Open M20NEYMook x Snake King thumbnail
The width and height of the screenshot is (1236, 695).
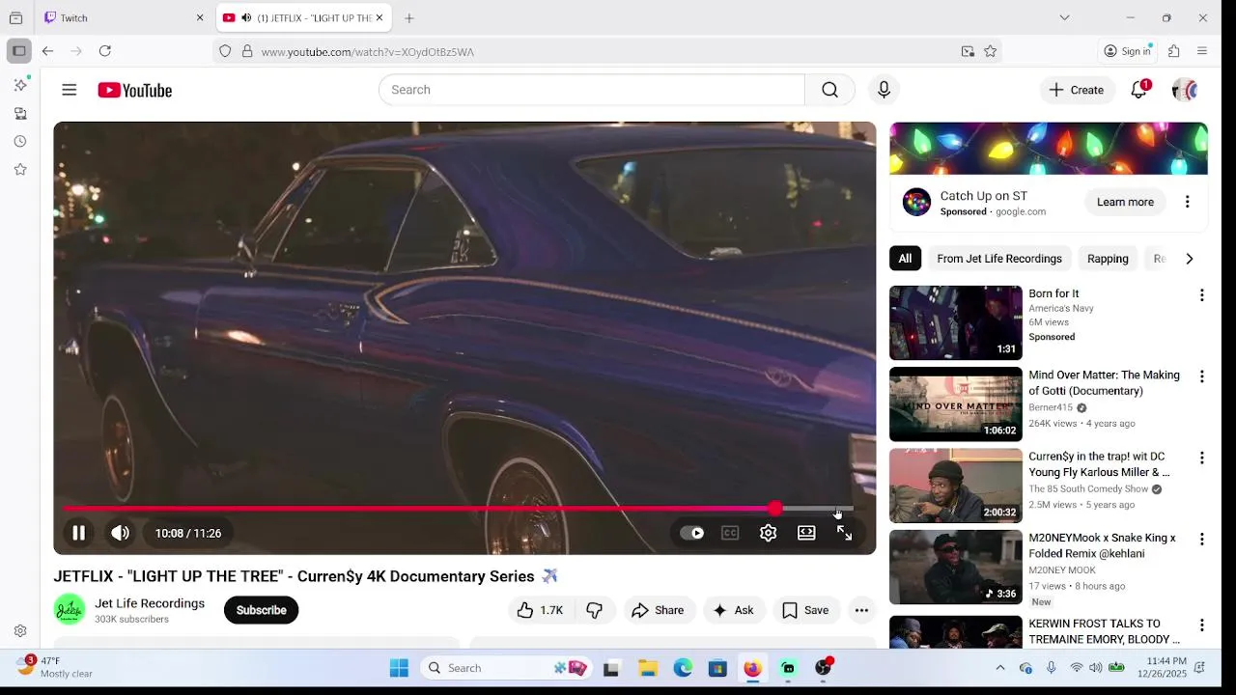tap(955, 567)
